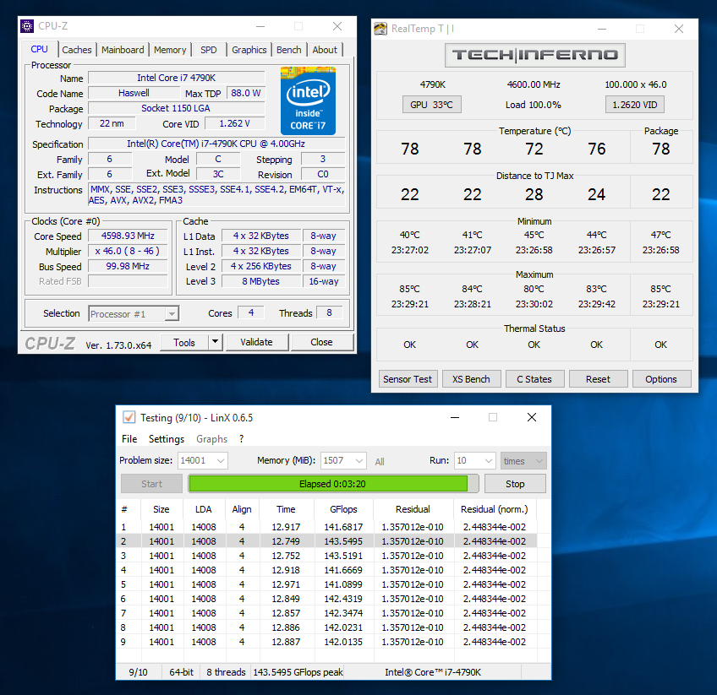
Task: Click the Size column header in LinX
Action: (x=161, y=509)
